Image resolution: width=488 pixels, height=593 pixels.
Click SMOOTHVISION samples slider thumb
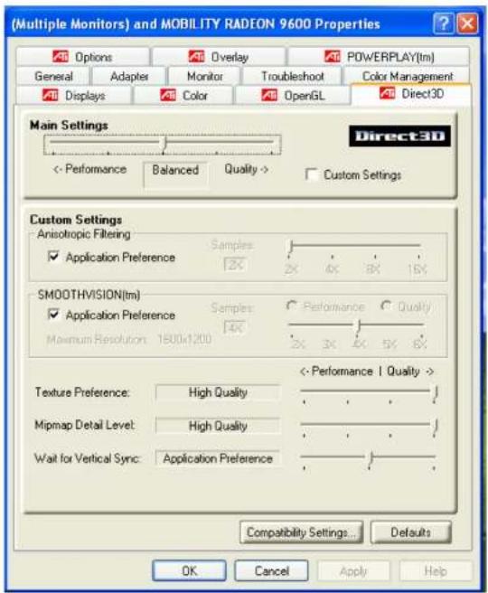358,325
